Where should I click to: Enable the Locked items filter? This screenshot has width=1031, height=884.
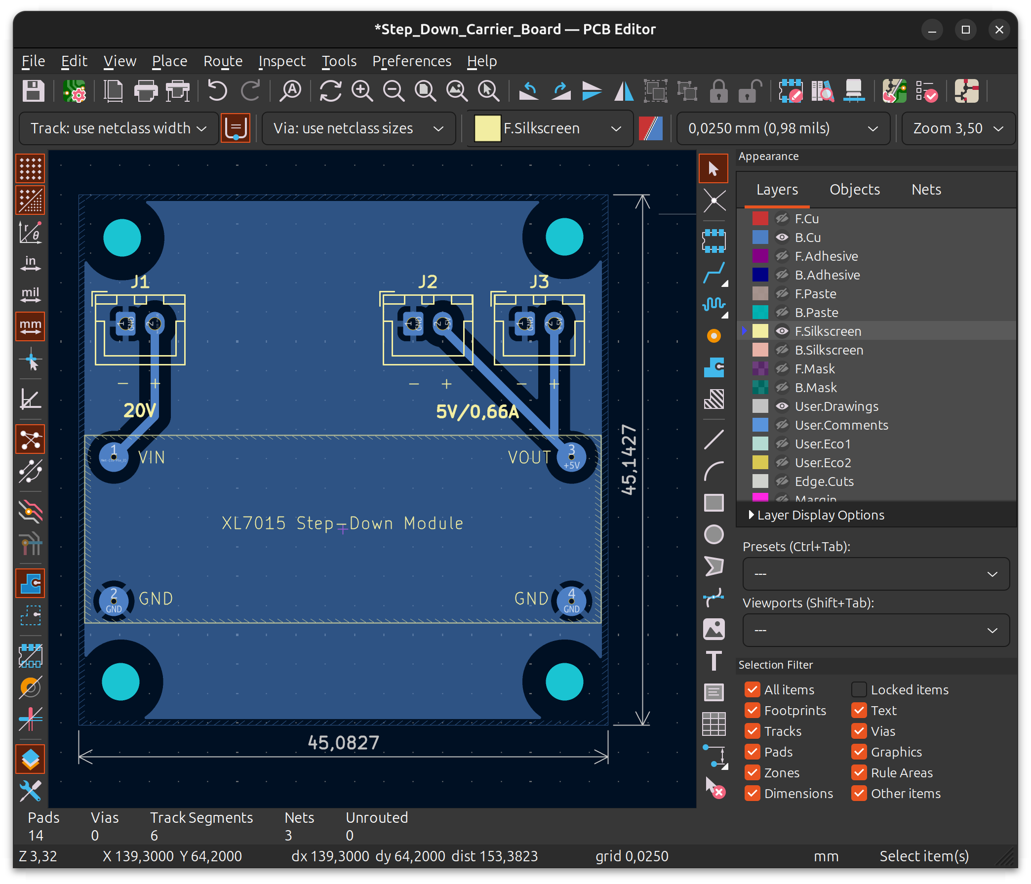(859, 689)
